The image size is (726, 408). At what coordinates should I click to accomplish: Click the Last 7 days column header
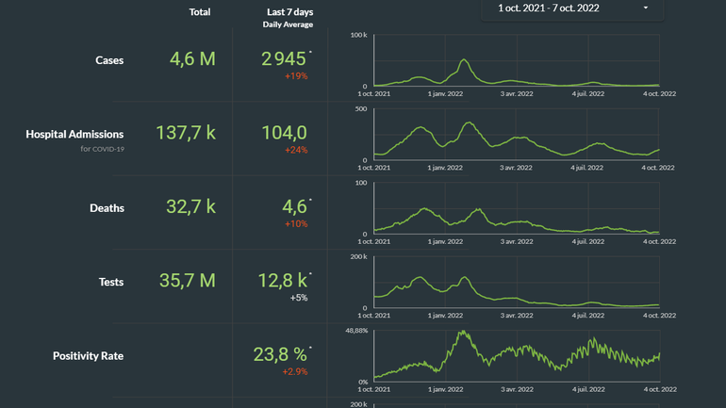pos(288,12)
